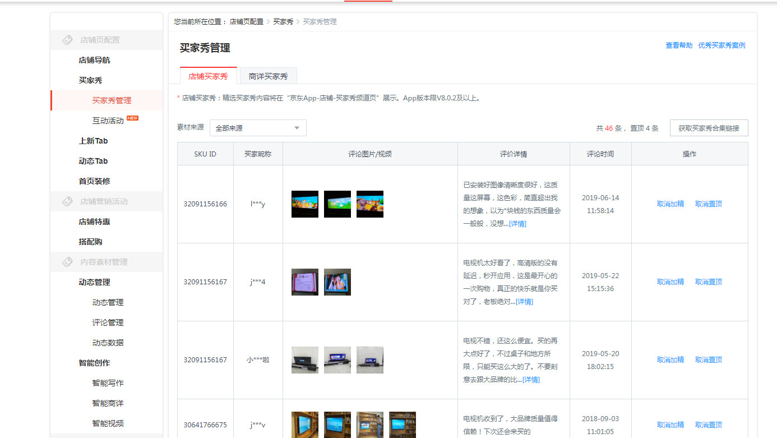777x438 pixels.
Task: Open [详情] of l***y's review
Action: [517, 224]
